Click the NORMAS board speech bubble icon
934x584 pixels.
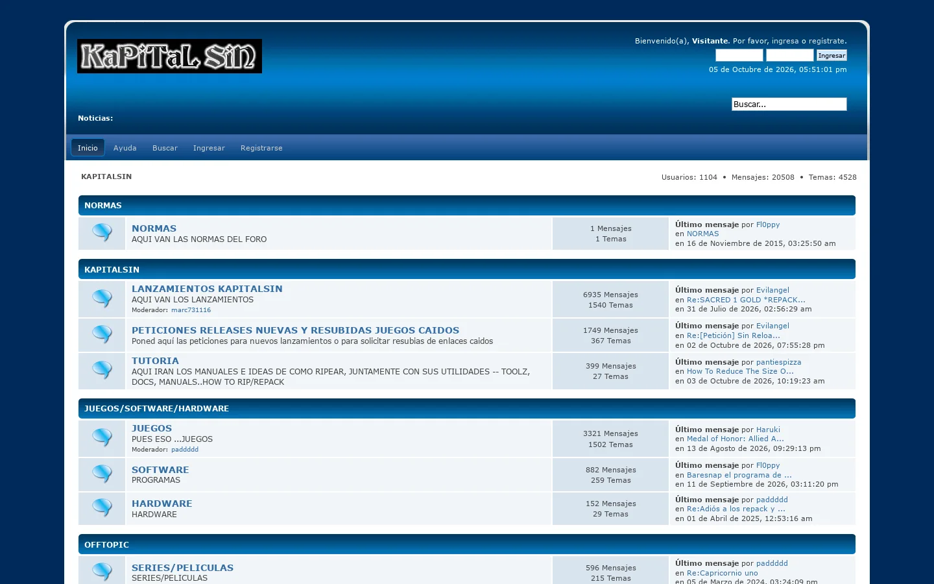point(102,232)
